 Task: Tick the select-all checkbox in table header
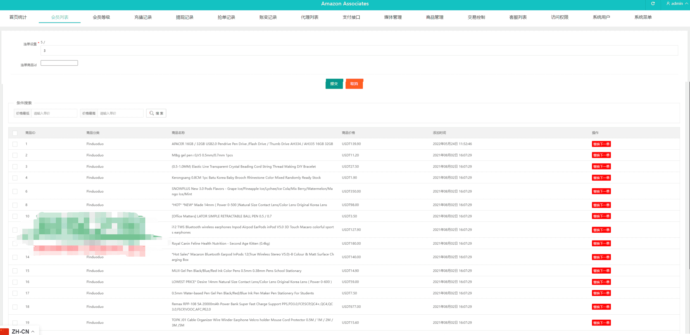pos(15,133)
